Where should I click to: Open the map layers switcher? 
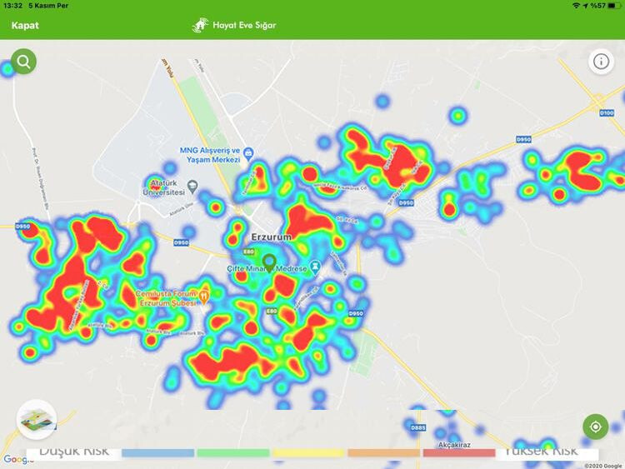click(x=37, y=419)
